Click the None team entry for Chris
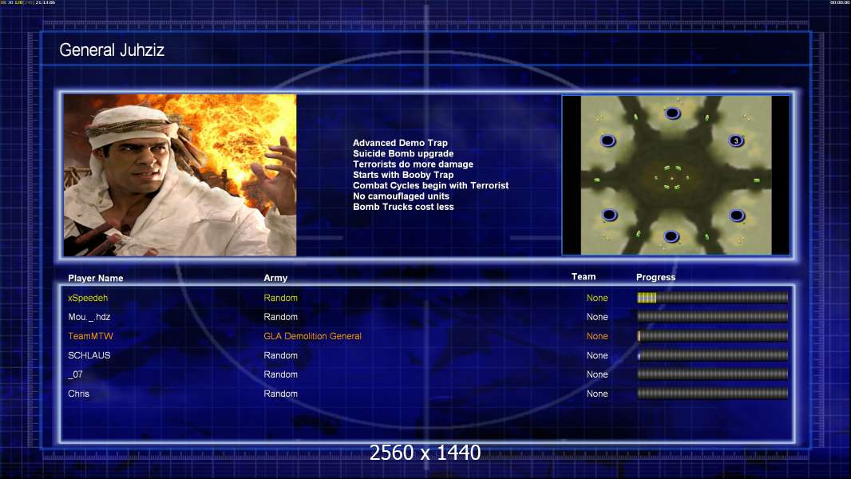Image resolution: width=851 pixels, height=479 pixels. tap(597, 394)
